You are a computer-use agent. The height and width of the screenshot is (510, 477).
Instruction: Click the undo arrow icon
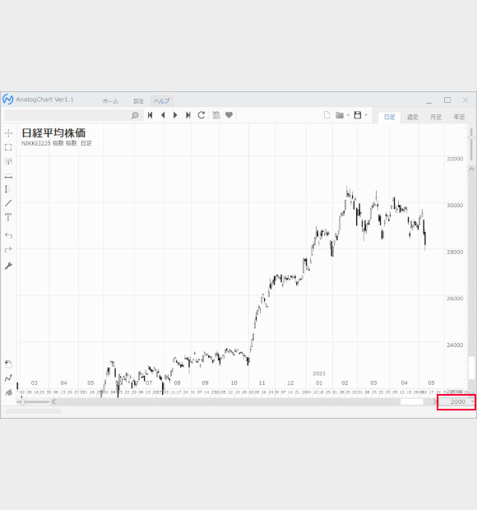coord(8,235)
